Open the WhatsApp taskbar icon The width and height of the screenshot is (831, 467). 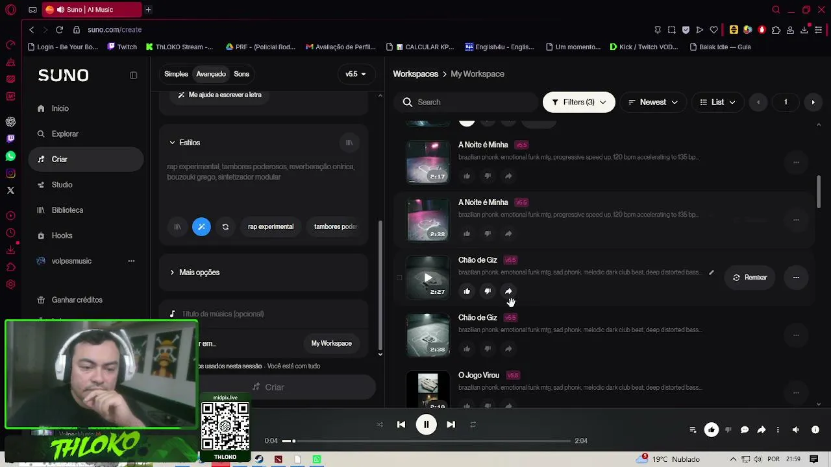click(317, 459)
